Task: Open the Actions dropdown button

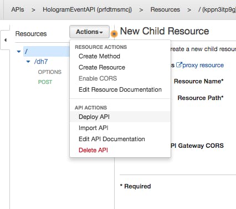Action: click(x=89, y=32)
